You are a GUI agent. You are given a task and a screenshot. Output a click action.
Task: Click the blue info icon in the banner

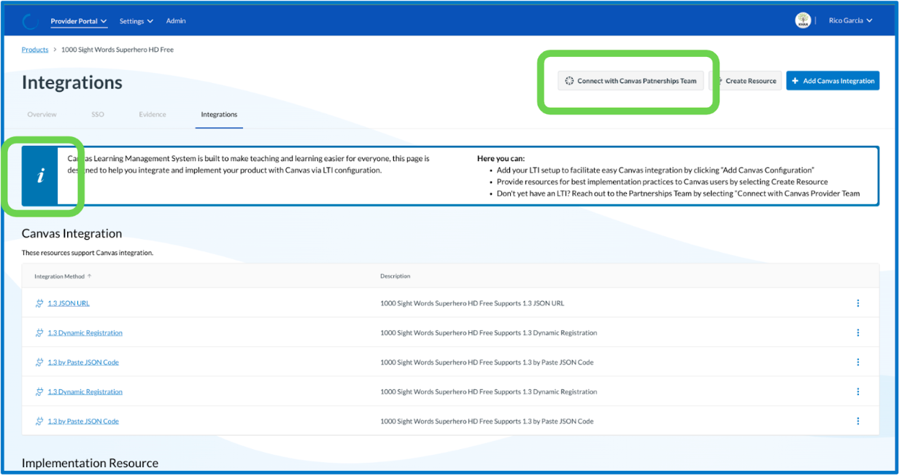41,176
